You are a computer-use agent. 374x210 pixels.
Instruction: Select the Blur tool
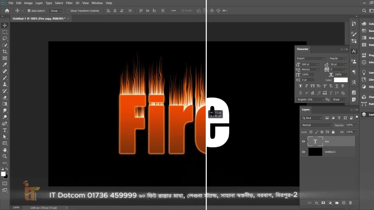tap(5, 111)
